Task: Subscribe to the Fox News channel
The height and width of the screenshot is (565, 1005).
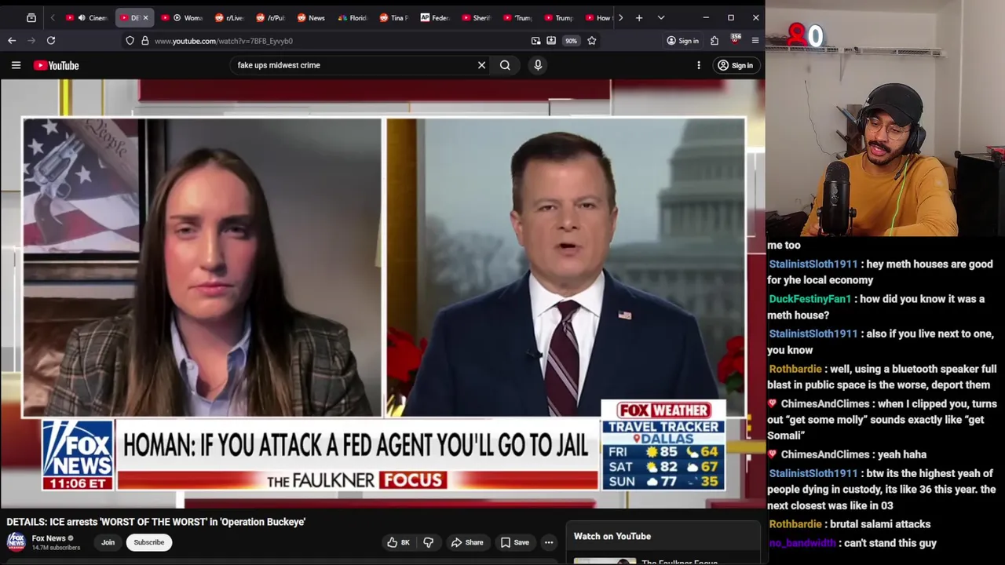Action: [148, 542]
